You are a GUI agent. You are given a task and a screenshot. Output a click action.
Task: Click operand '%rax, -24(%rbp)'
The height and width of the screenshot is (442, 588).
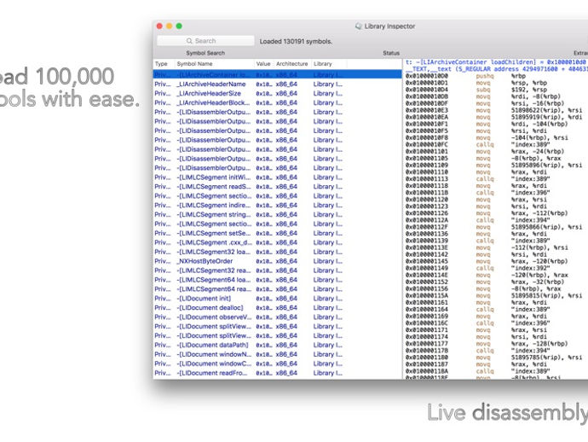click(x=538, y=151)
